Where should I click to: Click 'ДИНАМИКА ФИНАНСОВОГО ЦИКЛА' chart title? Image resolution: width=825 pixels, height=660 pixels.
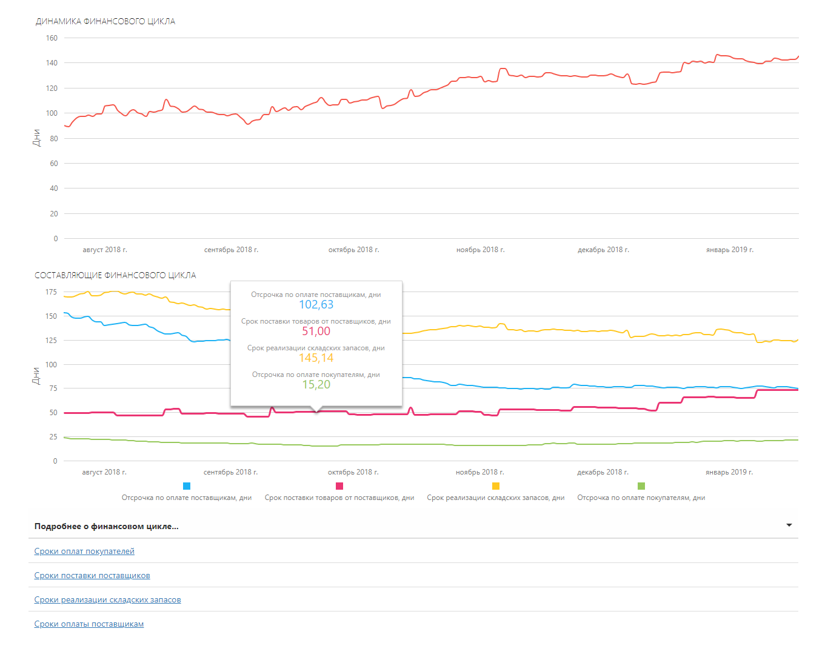click(105, 21)
